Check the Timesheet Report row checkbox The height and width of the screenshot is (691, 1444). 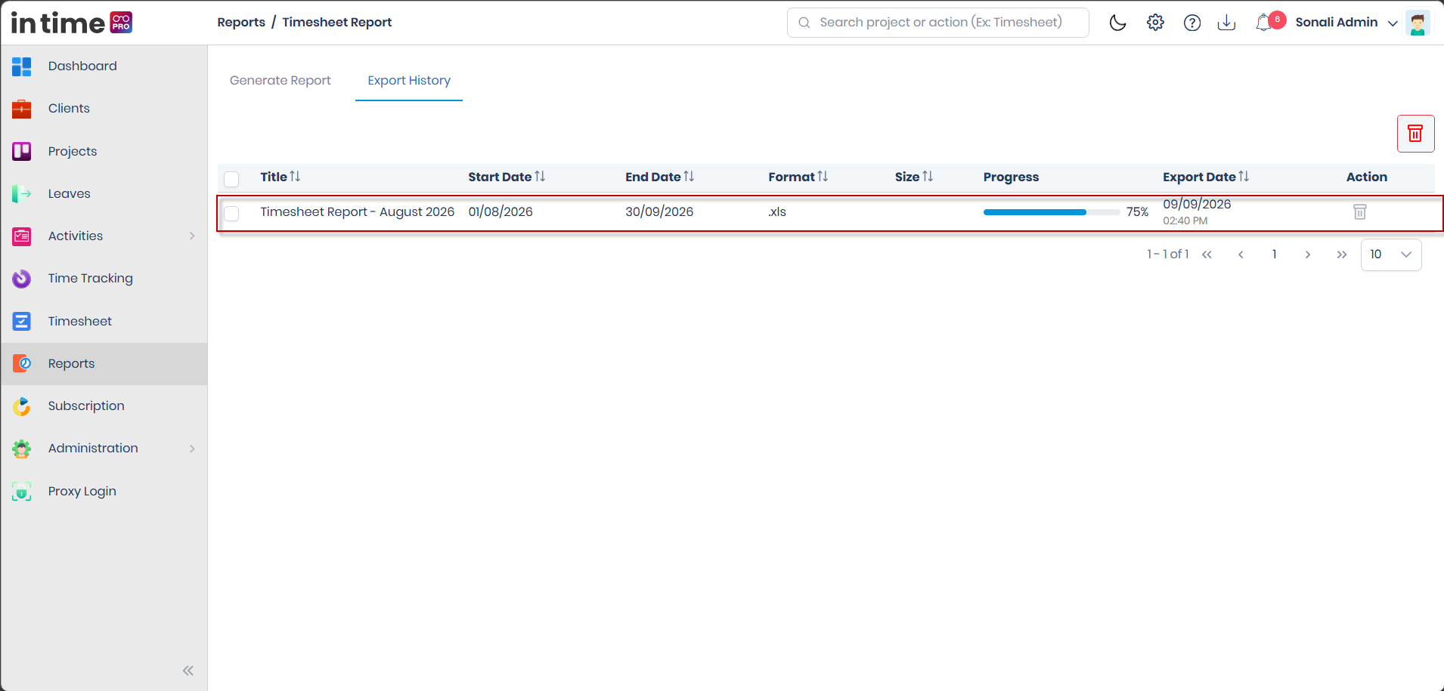coord(231,214)
